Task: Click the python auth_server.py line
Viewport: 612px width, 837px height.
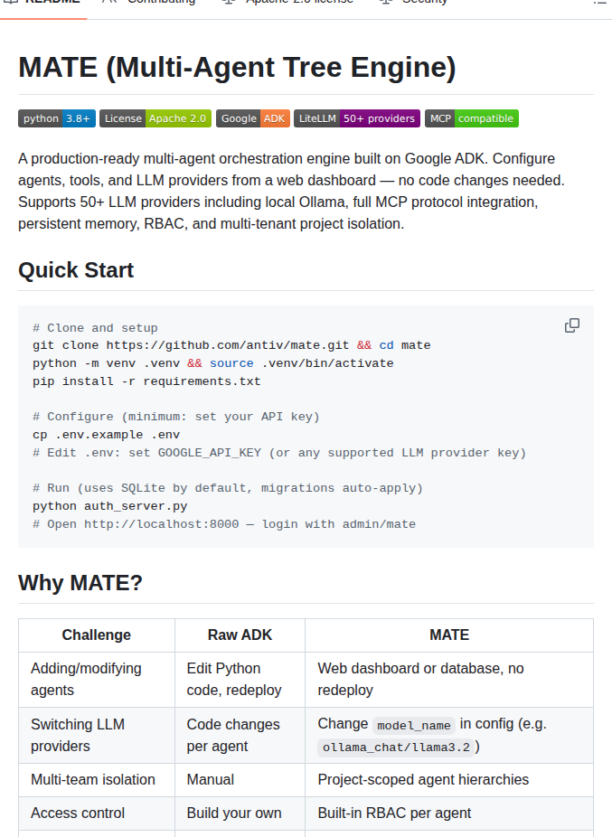Action: 110,506
